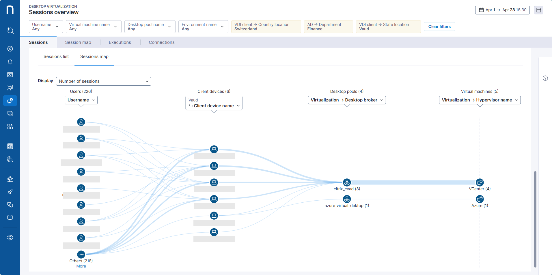
Task: Click the Azure hypervisor node
Action: pos(480,199)
